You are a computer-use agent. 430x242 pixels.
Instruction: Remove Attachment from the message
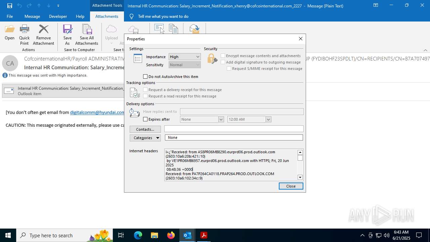pos(43,35)
